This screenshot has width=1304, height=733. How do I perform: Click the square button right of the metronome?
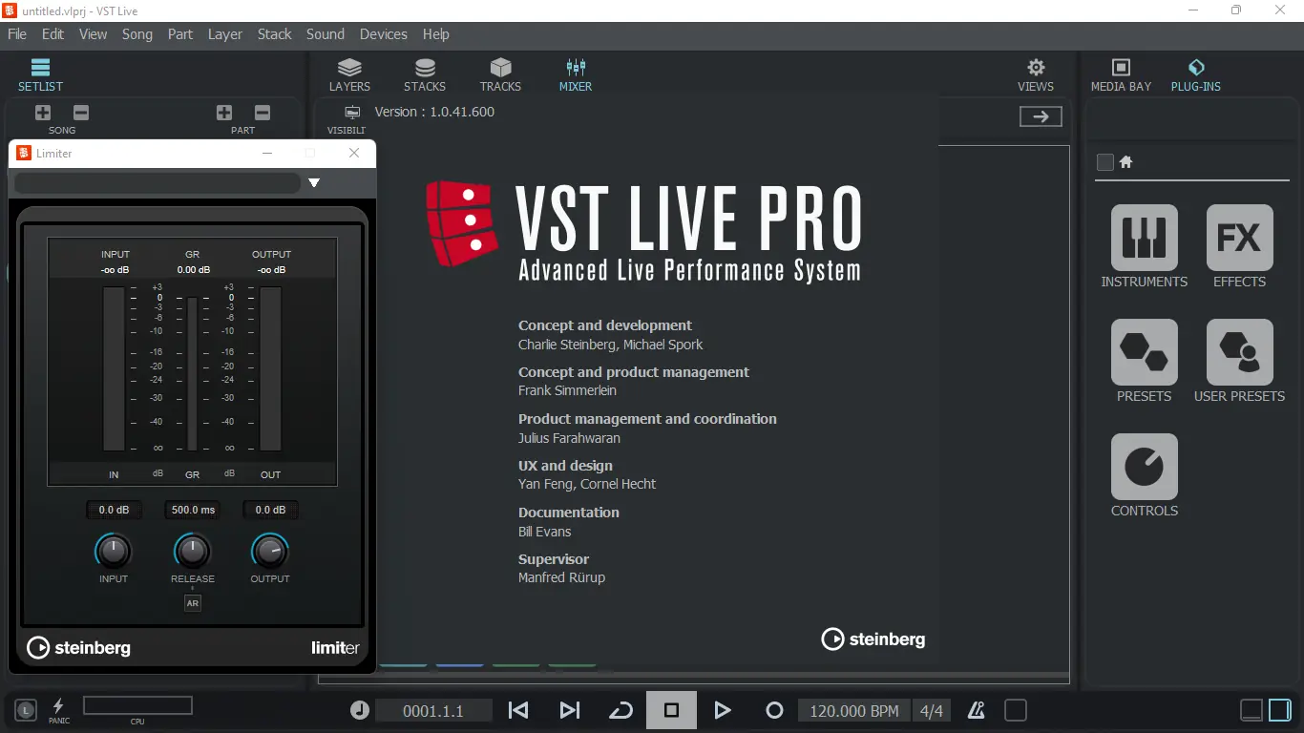(1016, 710)
